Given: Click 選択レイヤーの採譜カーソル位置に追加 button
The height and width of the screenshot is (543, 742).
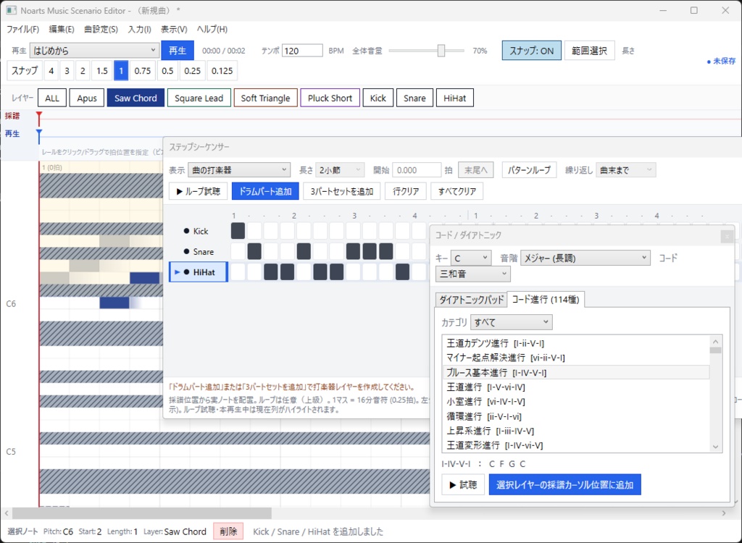Looking at the screenshot, I should point(564,485).
